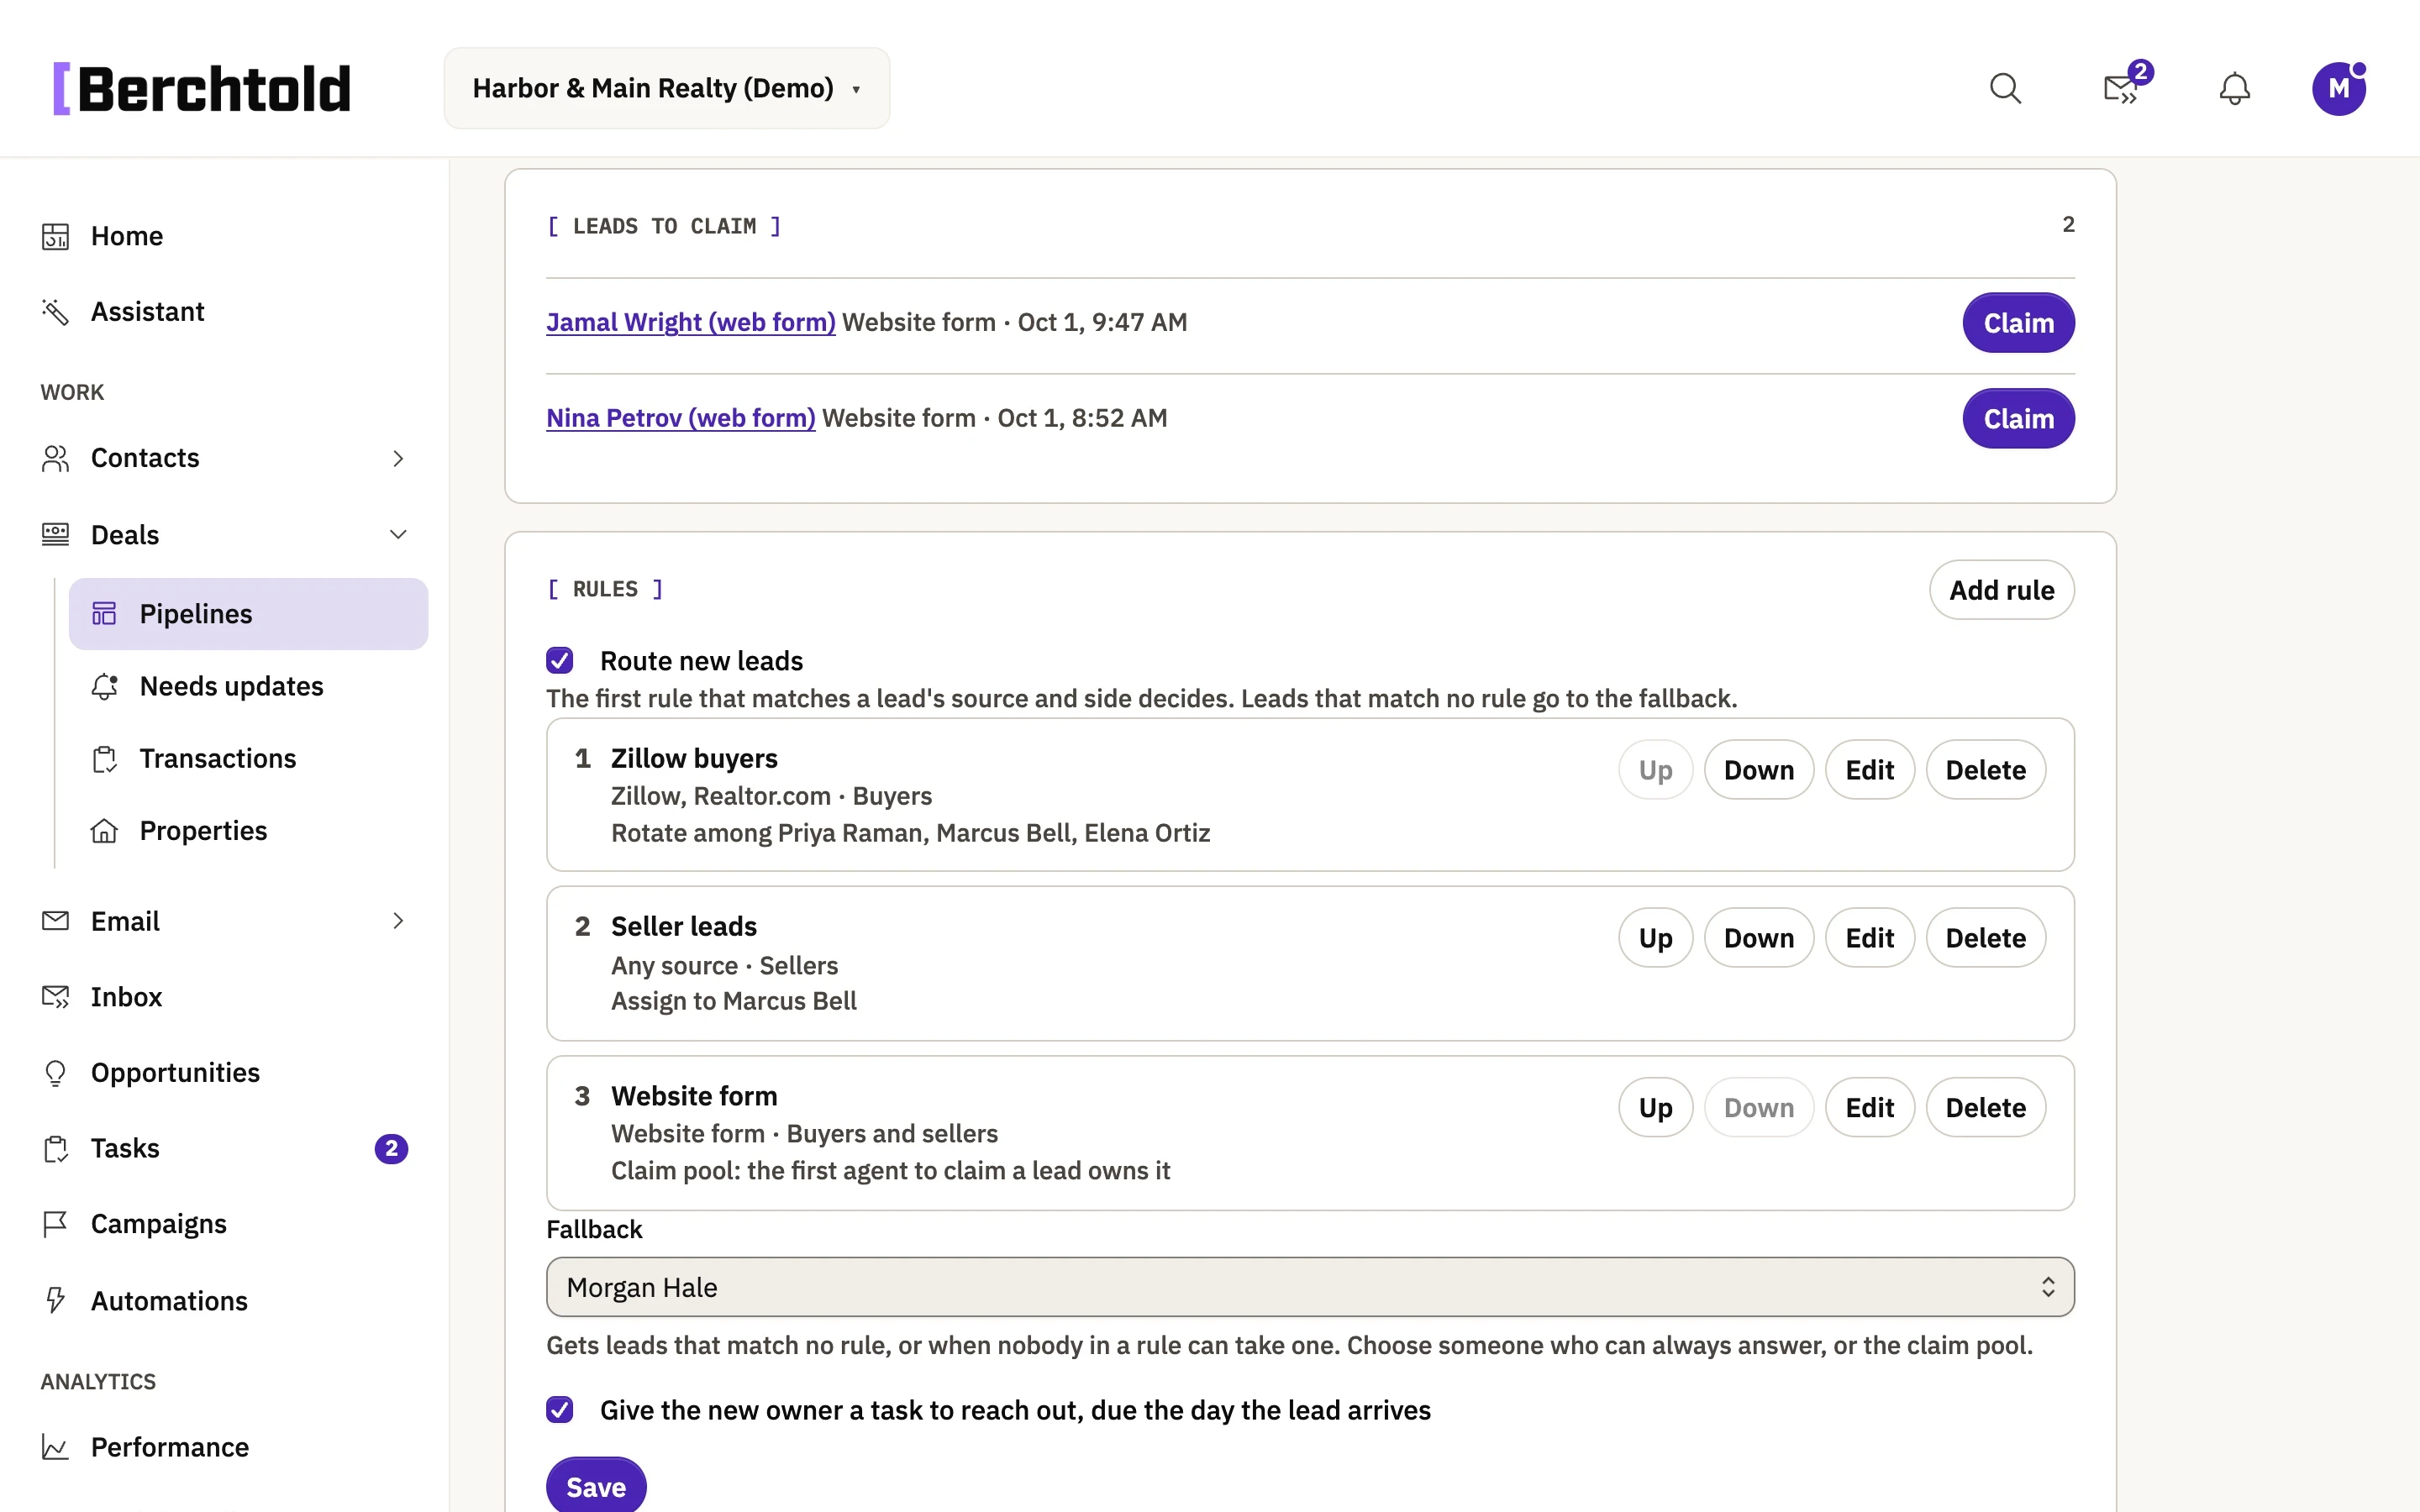Move the Website form rule Up
Viewport: 2420px width, 1512px height.
tap(1655, 1108)
